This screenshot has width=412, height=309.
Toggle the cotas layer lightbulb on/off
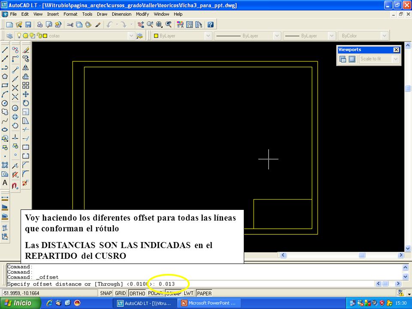[x=19, y=36]
